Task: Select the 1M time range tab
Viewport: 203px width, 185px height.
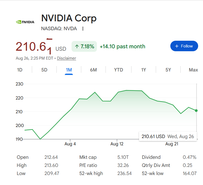Action: click(69, 70)
